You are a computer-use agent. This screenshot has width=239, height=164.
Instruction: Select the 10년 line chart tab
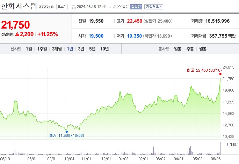104,49
